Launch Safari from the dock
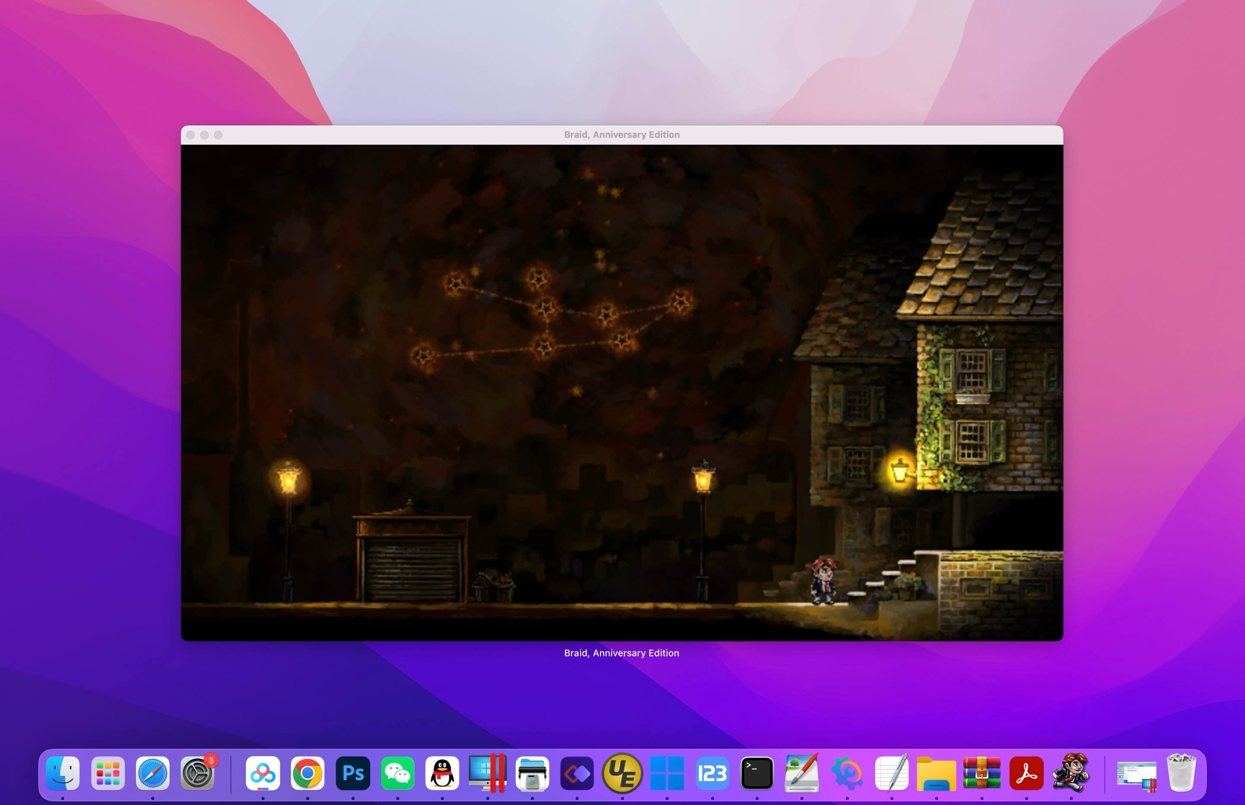 tap(153, 773)
